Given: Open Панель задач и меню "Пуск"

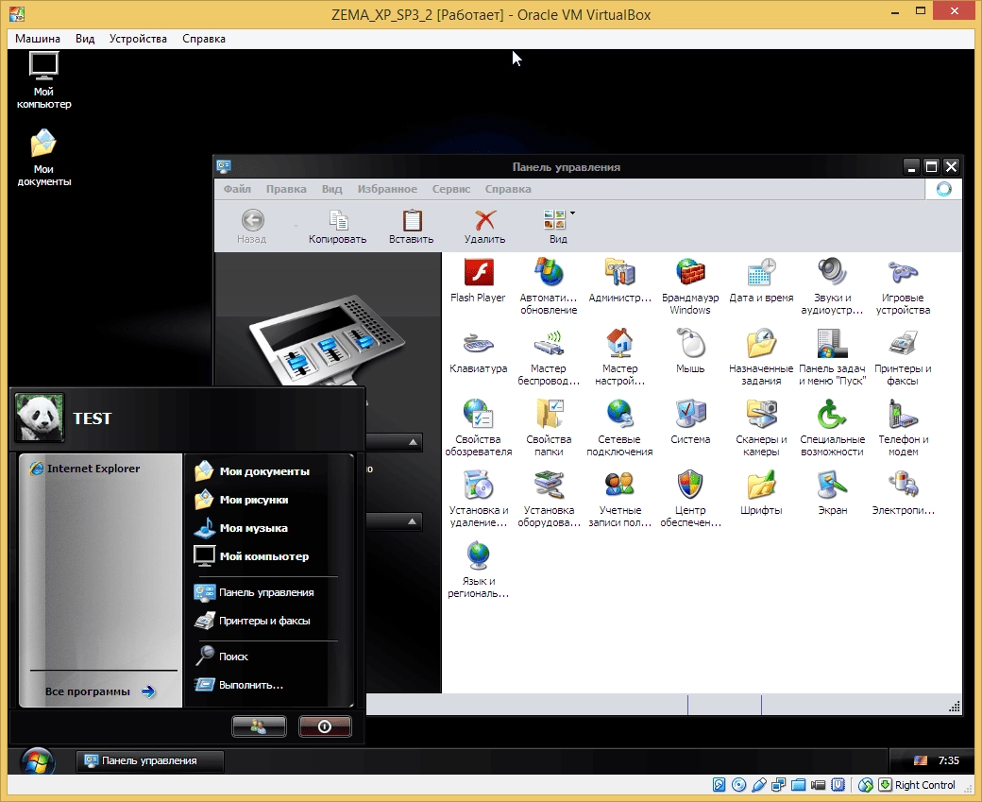Looking at the screenshot, I should (x=832, y=356).
